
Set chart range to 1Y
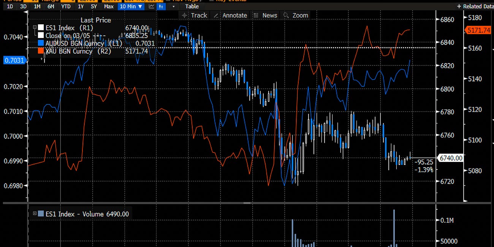click(81, 6)
